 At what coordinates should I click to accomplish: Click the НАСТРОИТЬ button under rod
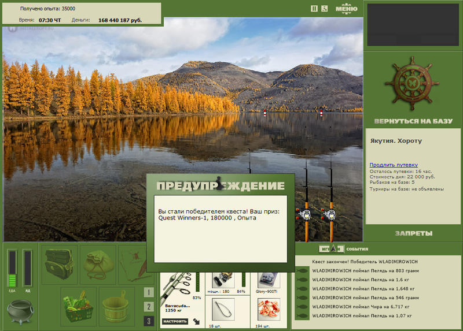point(175,321)
